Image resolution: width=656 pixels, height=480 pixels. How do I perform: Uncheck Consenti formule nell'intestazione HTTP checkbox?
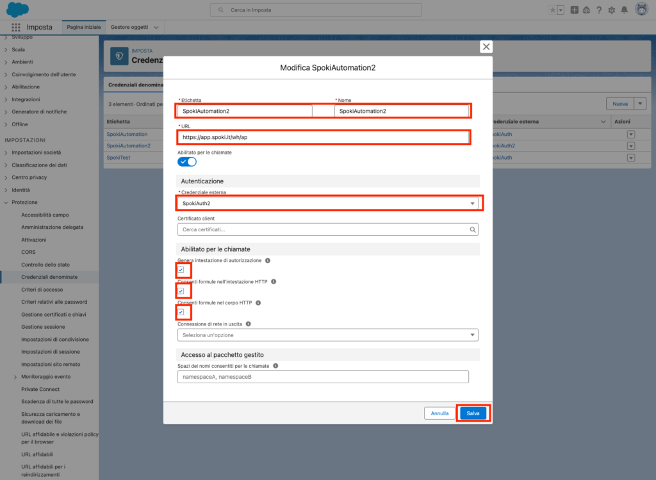click(181, 291)
